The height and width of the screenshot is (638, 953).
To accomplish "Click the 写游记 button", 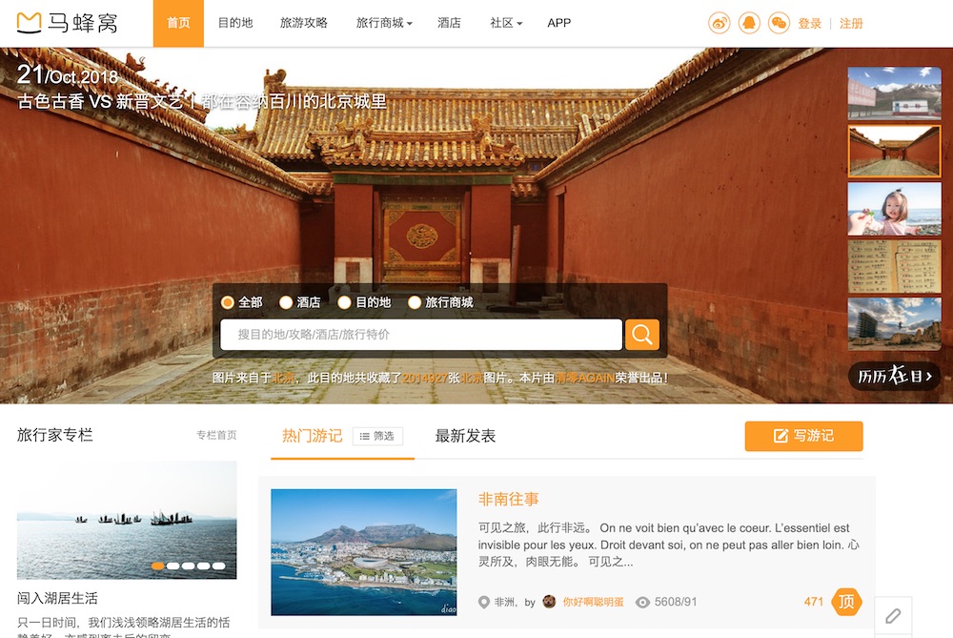I will pyautogui.click(x=803, y=436).
